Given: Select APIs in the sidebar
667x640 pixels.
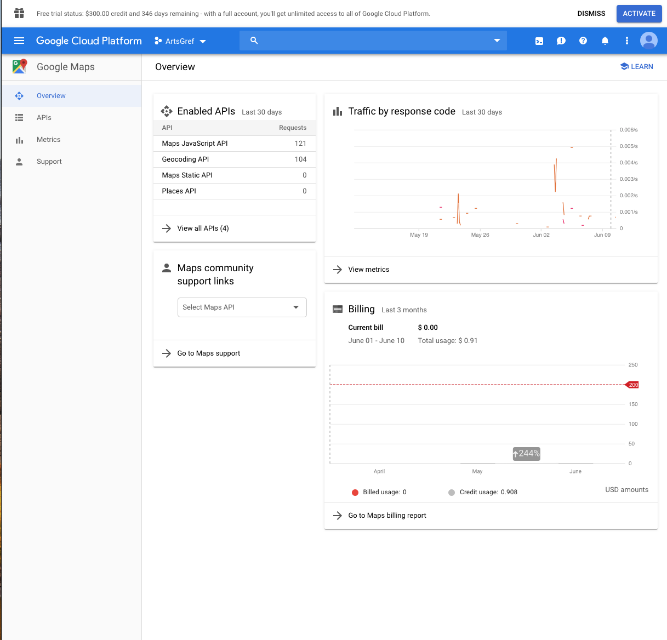Looking at the screenshot, I should tap(44, 118).
